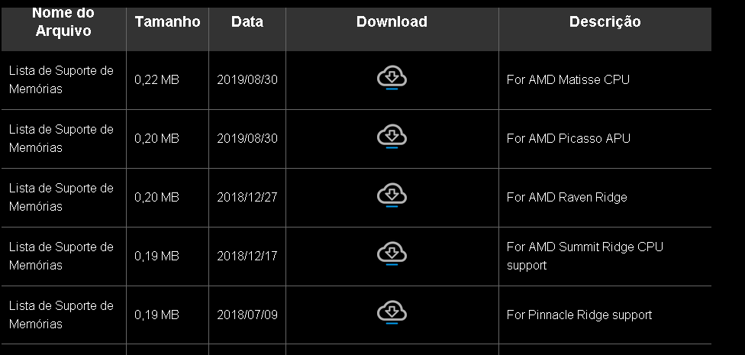Download the AMD Raven Ridge memory list

click(392, 195)
